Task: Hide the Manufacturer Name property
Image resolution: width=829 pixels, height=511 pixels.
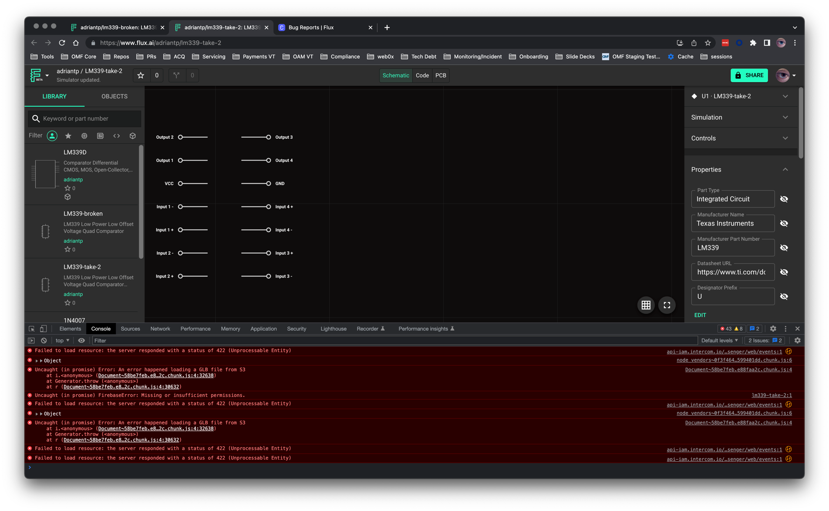Action: [784, 223]
